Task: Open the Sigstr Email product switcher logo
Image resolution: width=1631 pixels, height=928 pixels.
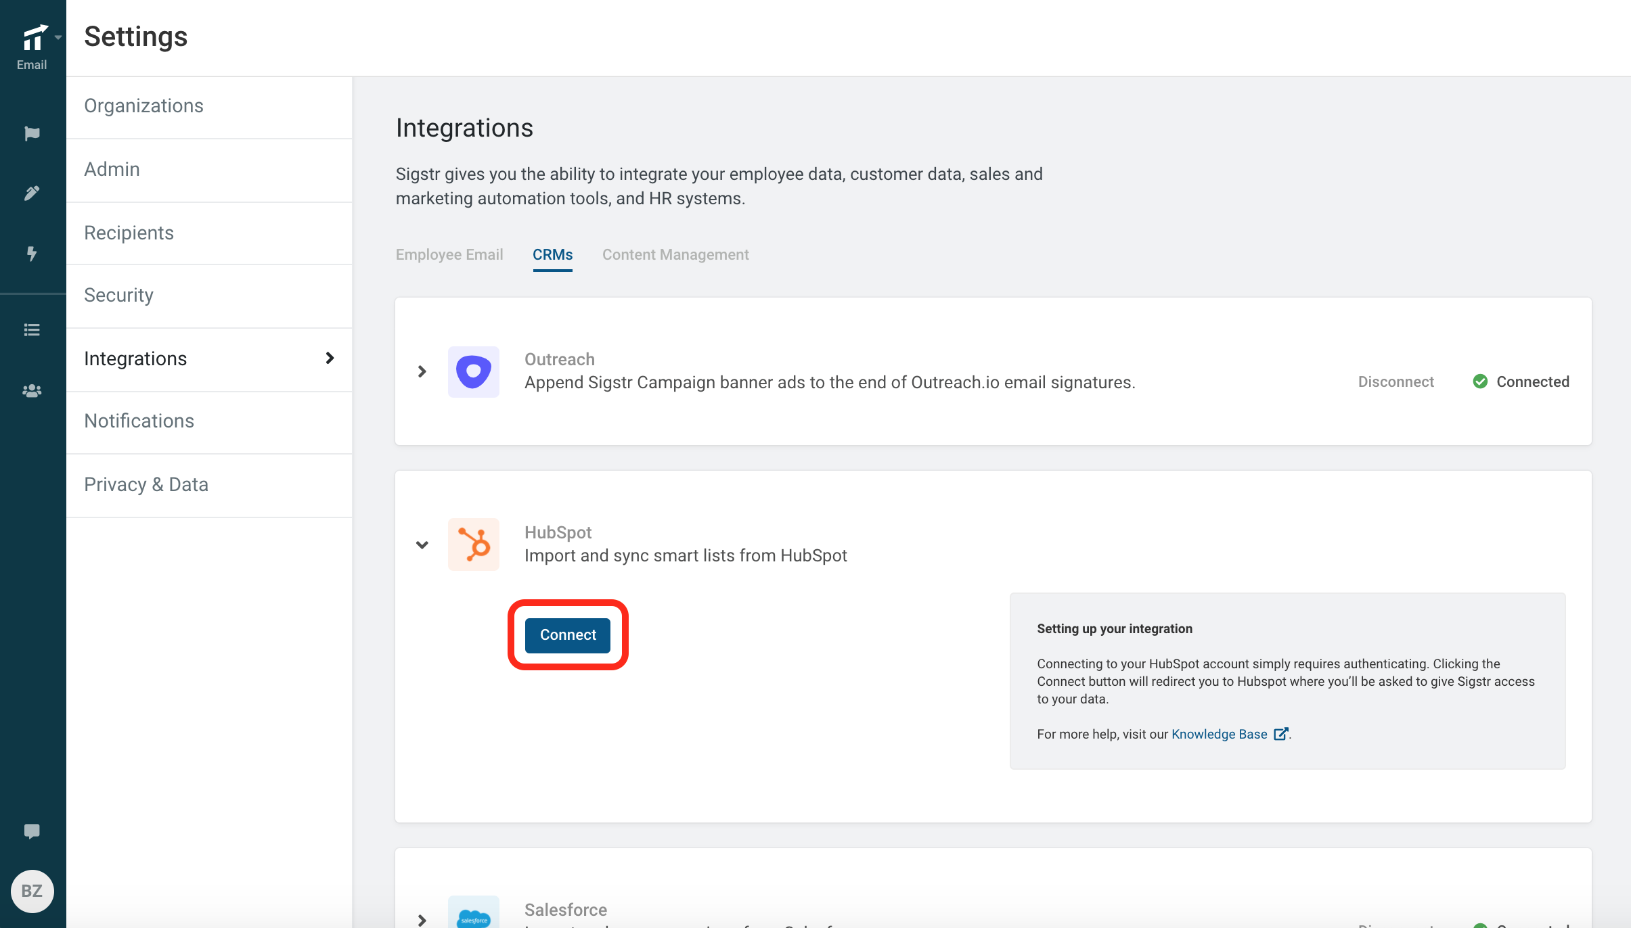Action: (34, 38)
